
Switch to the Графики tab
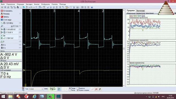pyautogui.click(x=131, y=10)
